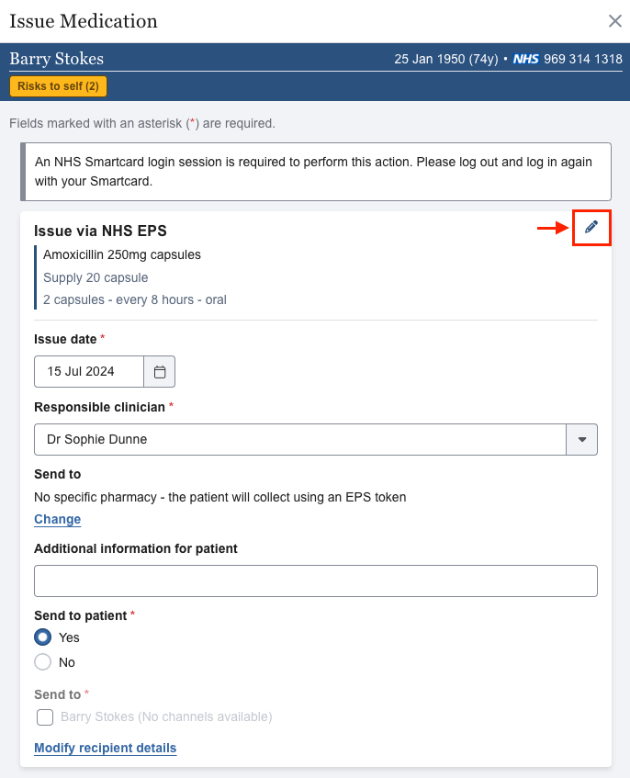Image resolution: width=630 pixels, height=778 pixels.
Task: Click the NHS number 969 314 1318
Action: pos(583,59)
